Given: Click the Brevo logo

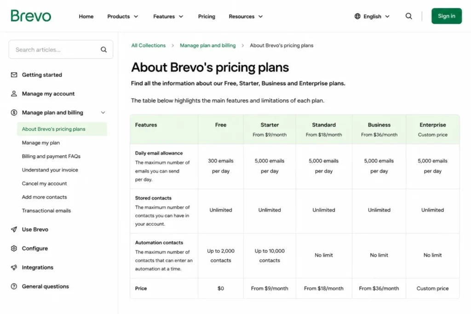Looking at the screenshot, I should [x=31, y=16].
